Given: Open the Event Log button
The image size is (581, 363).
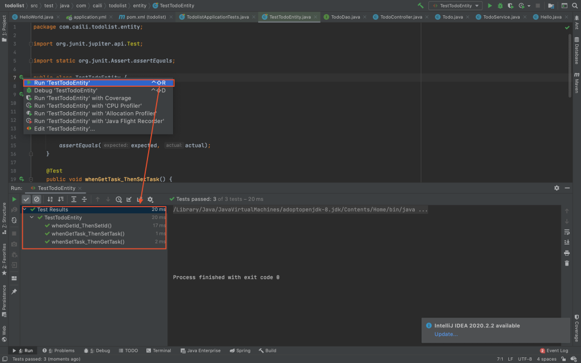Looking at the screenshot, I should pos(554,351).
